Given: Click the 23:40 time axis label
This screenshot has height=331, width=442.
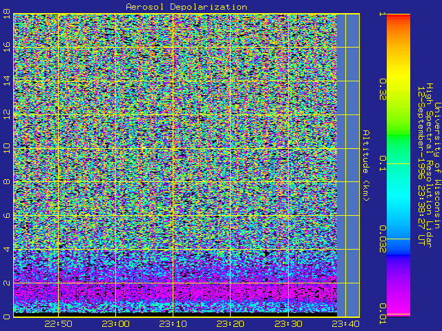Looking at the screenshot, I should click(x=345, y=324).
